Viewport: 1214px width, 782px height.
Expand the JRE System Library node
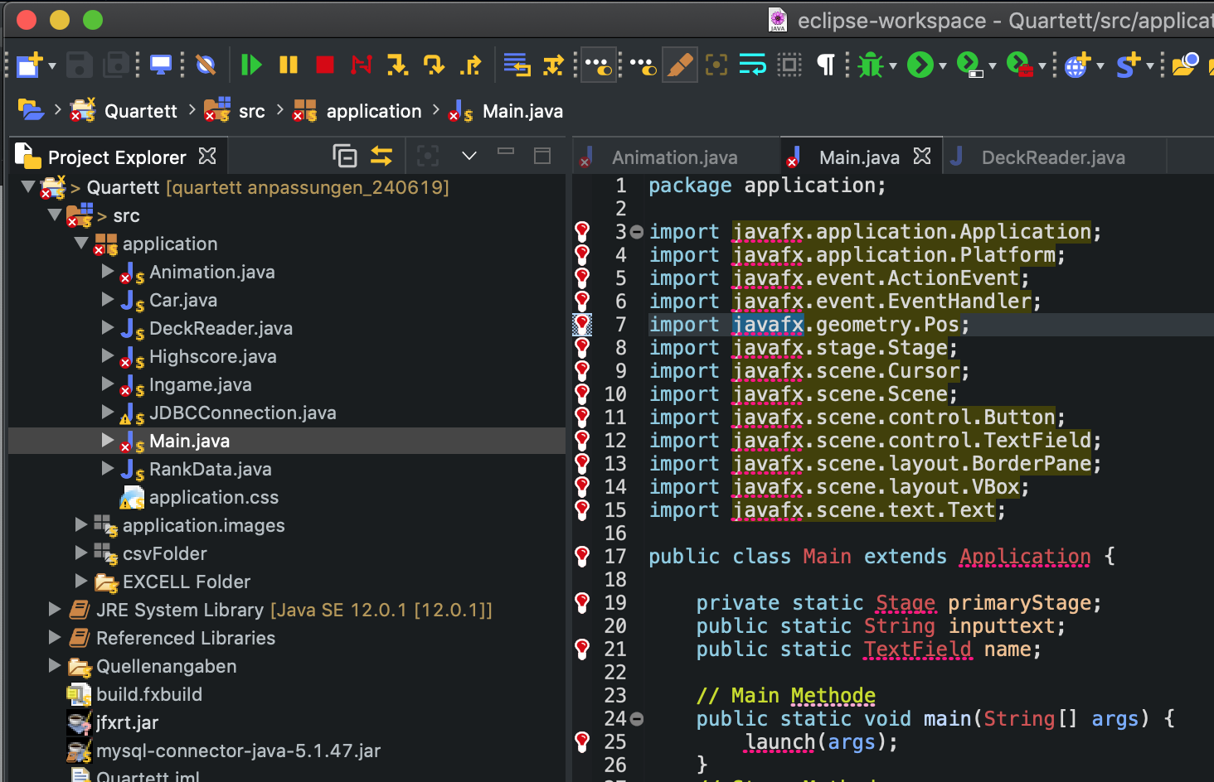pyautogui.click(x=55, y=610)
